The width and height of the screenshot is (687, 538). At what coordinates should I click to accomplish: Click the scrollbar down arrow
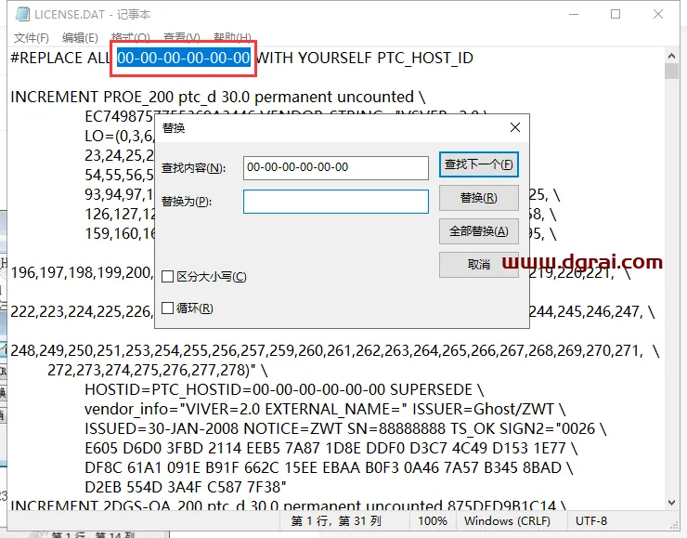pos(671,503)
